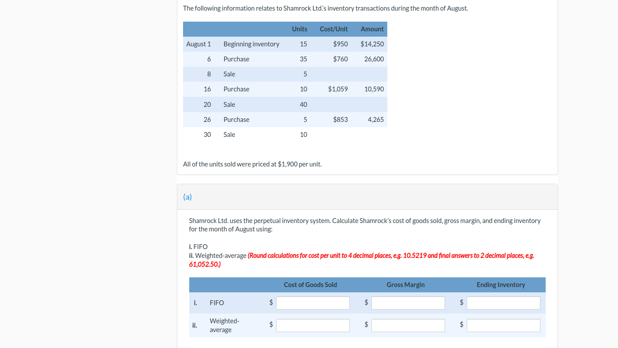
Task: Click the Cost of Goods Sold column header
Action: [311, 285]
